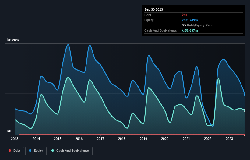Click the 2014 x-axis label
This screenshot has height=160, width=250.
pos(36,139)
